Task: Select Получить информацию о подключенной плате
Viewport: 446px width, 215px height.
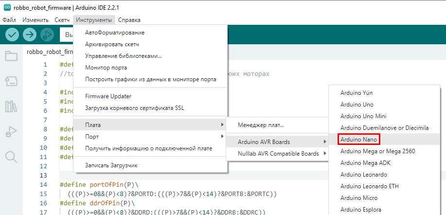Action: click(150, 148)
